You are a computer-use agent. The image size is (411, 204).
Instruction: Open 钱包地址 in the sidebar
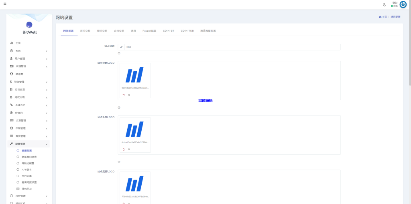tap(26, 188)
